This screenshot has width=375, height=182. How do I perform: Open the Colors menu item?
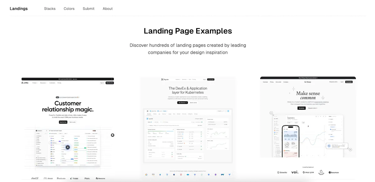coord(69,9)
